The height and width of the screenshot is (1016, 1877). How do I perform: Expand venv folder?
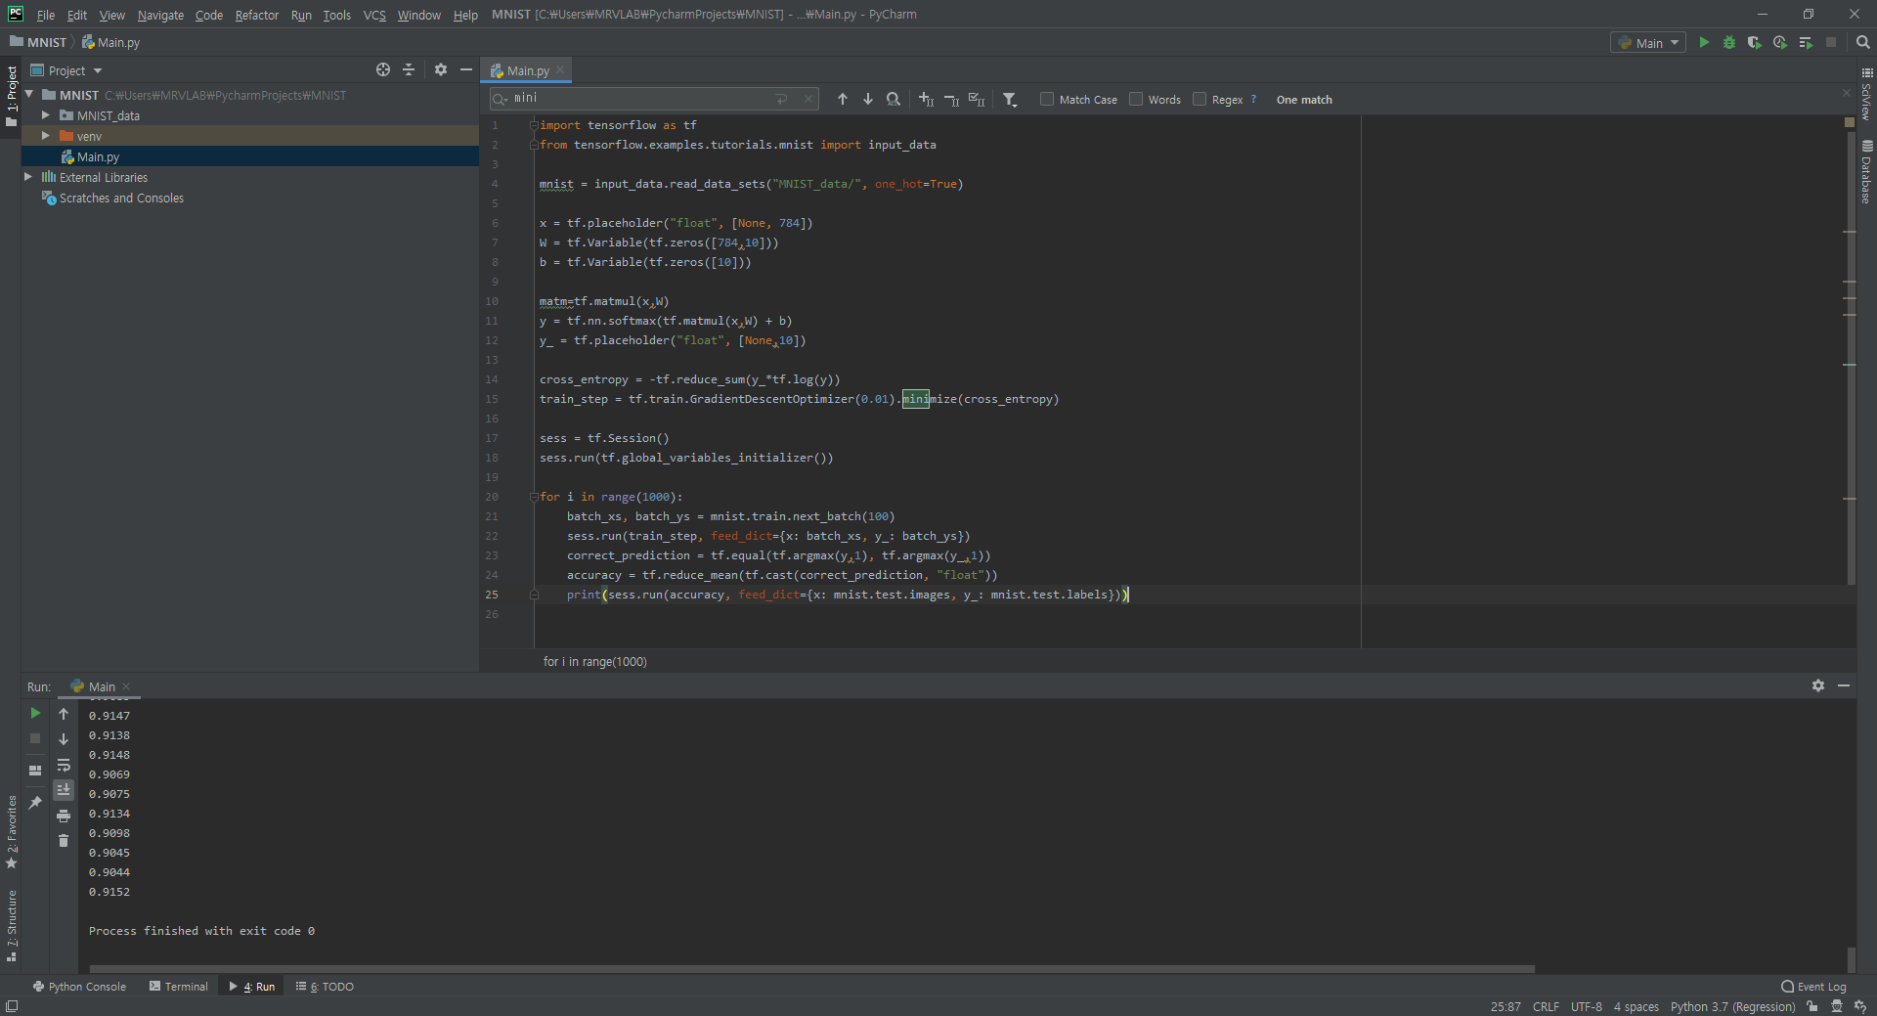point(45,136)
